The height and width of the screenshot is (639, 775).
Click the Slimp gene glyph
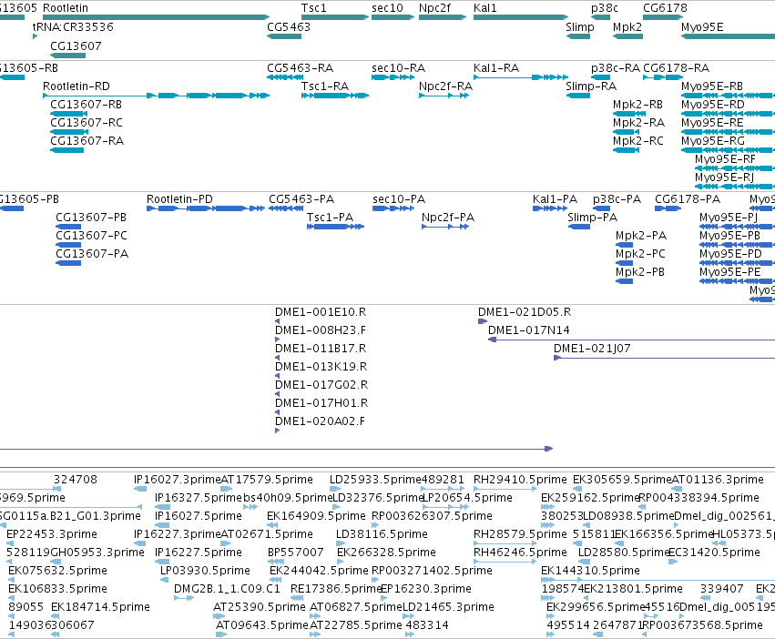coord(577,36)
